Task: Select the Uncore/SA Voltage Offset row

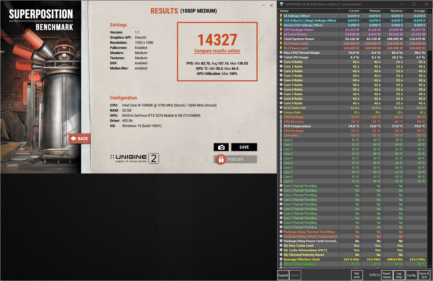Action: click(352, 25)
